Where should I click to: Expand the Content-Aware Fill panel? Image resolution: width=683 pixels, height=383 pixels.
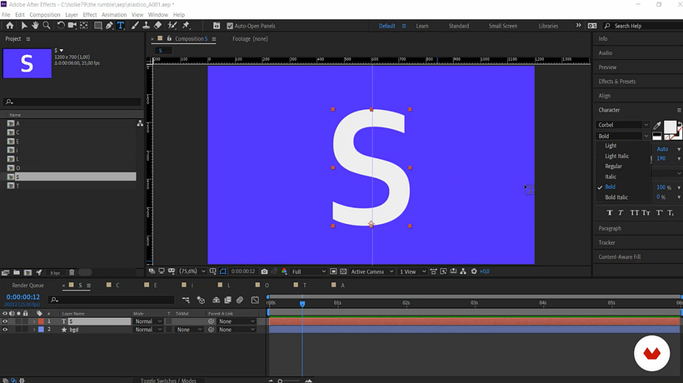click(x=620, y=256)
